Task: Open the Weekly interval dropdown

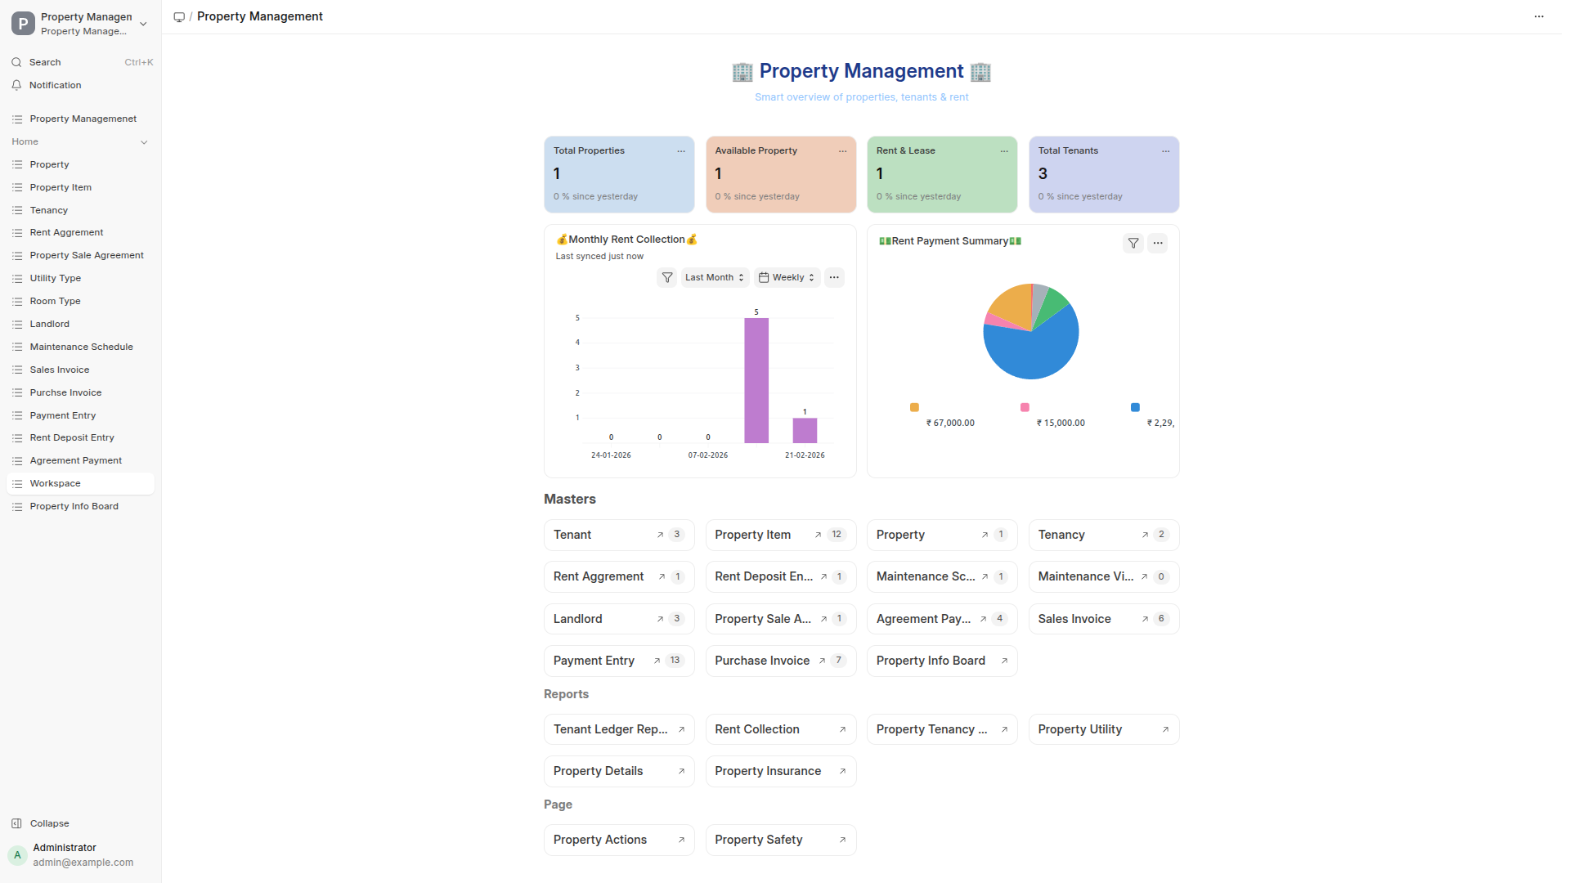Action: click(787, 277)
